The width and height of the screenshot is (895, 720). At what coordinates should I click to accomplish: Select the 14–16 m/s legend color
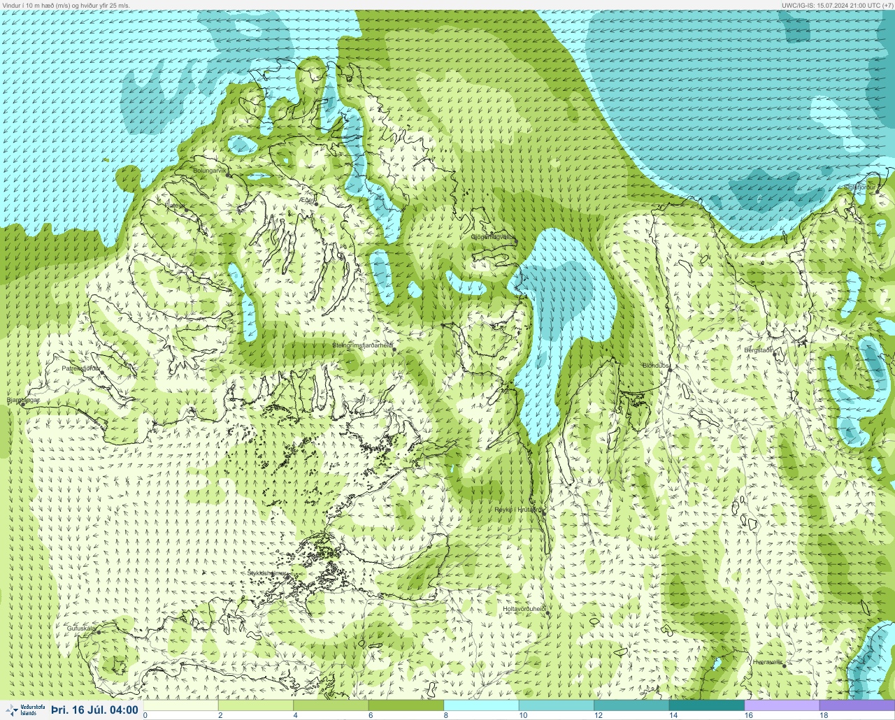tap(706, 705)
